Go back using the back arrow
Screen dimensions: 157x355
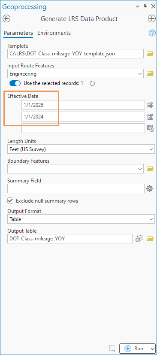click(7, 18)
